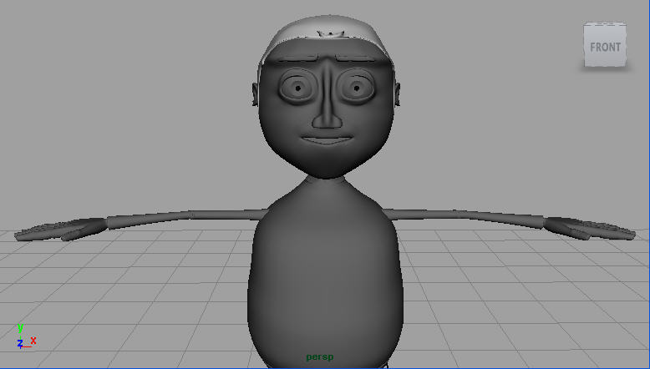The width and height of the screenshot is (650, 369).
Task: Click the eyeball on the viewport's left side
Action: coord(298,88)
